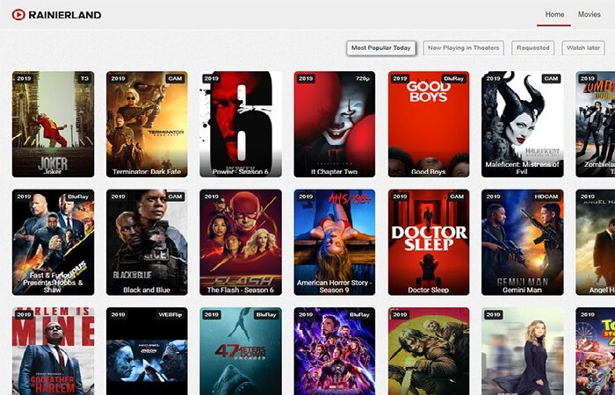Image resolution: width=615 pixels, height=395 pixels.
Task: Open the Toy Story 4 poster
Action: (x=596, y=351)
